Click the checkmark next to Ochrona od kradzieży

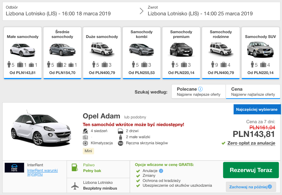pyautogui.click(x=138, y=181)
